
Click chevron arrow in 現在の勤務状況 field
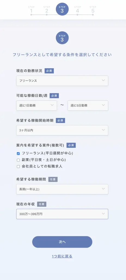click(x=103, y=80)
